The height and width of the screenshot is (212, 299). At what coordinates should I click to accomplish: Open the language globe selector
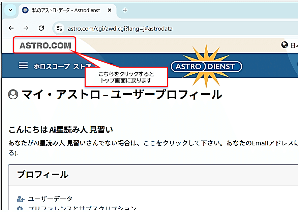click(x=285, y=45)
